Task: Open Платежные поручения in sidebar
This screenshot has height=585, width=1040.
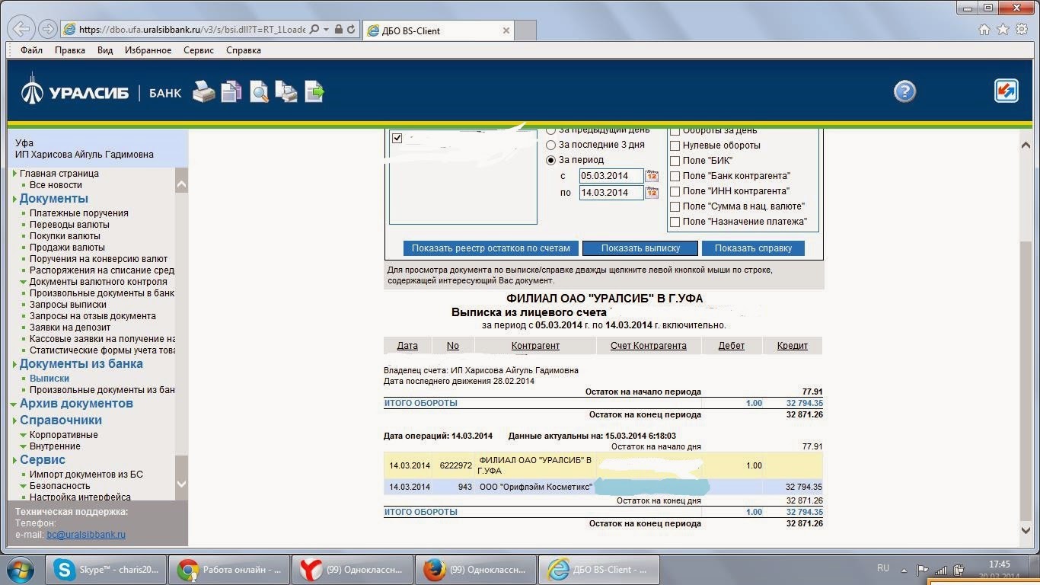Action: pos(79,213)
